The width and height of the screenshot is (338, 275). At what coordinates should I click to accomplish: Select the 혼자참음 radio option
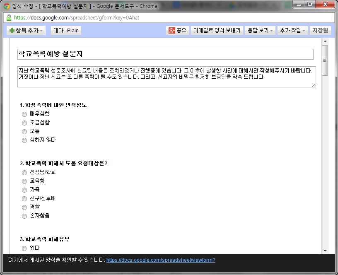pyautogui.click(x=24, y=216)
